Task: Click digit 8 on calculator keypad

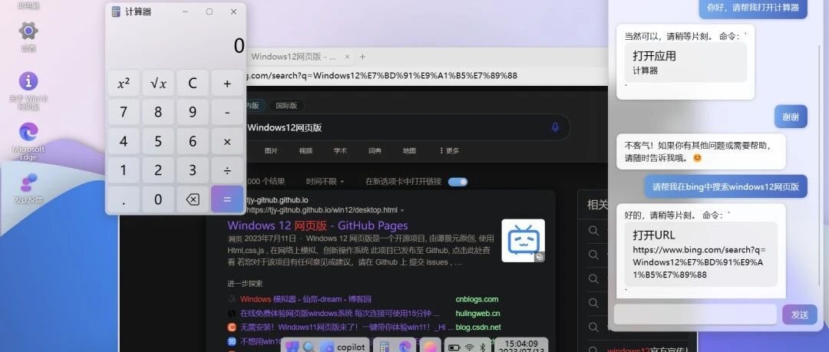Action: tap(158, 112)
